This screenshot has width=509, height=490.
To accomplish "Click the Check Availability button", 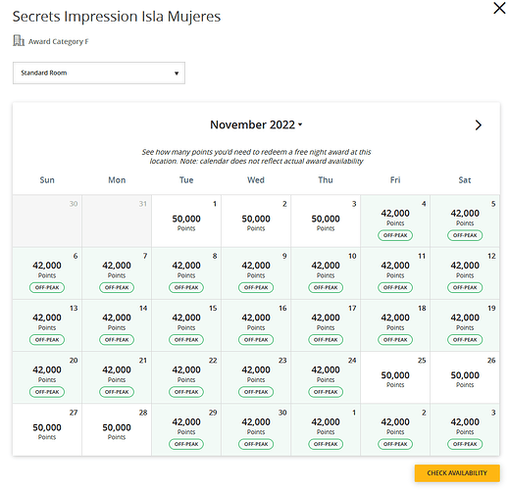I will pos(457,473).
